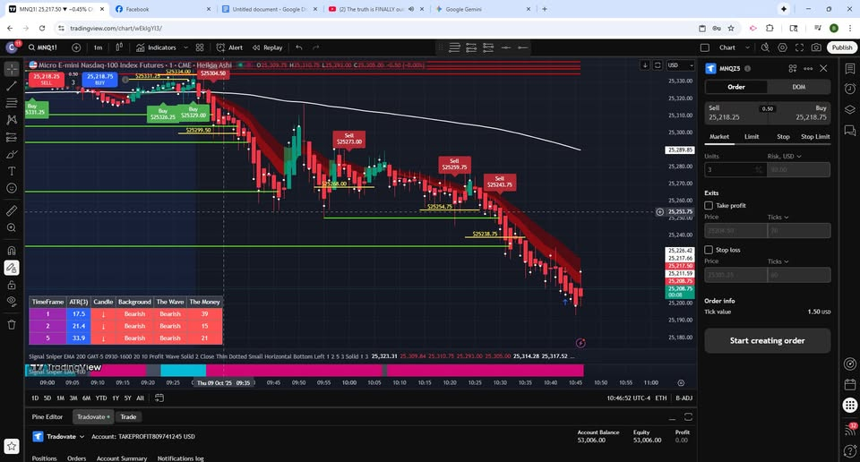This screenshot has width=860, height=462.
Task: Open the emoji icons tool
Action: point(12,188)
